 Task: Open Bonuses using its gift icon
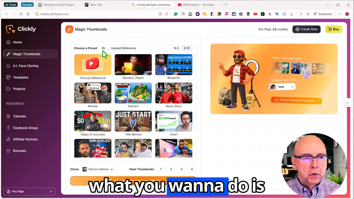[8, 151]
